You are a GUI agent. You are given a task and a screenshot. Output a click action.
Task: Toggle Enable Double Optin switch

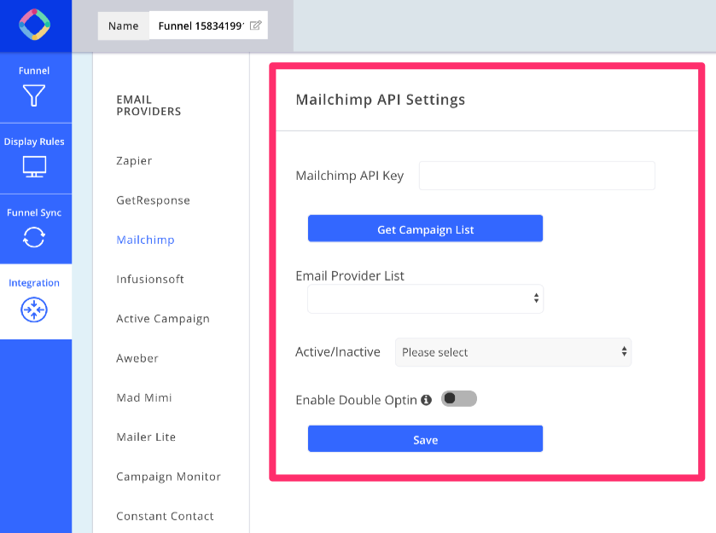pyautogui.click(x=459, y=399)
